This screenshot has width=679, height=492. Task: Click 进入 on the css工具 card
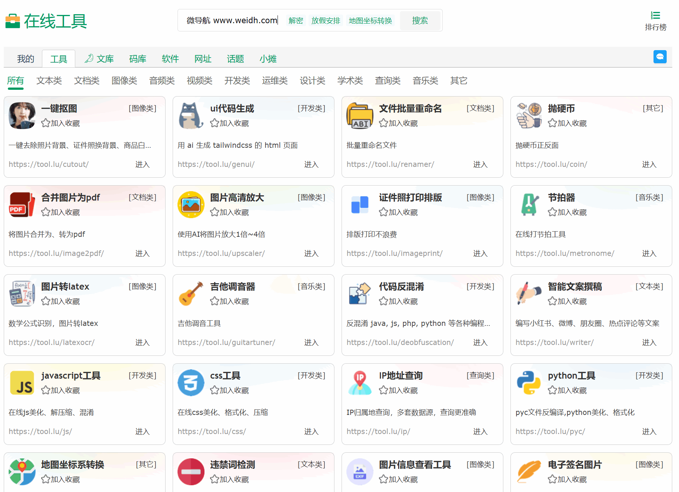click(311, 431)
